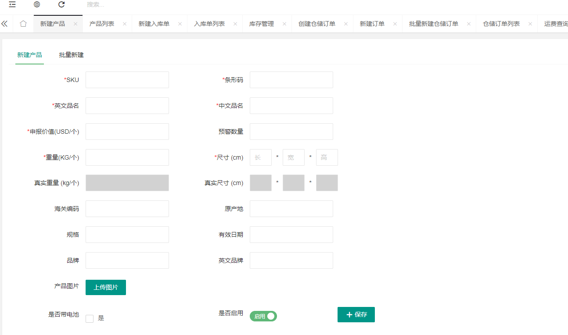
Task: Close the 产品列表 tab
Action: (125, 24)
